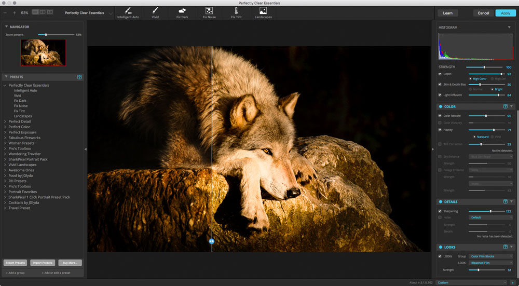Zoom out with the minus icon

tap(5, 13)
